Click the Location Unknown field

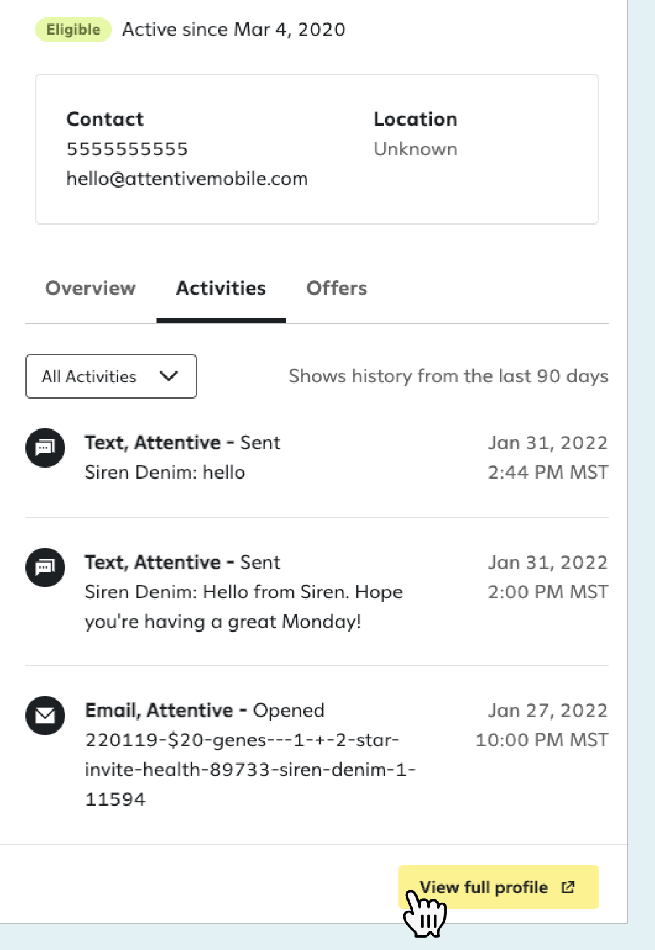click(416, 134)
